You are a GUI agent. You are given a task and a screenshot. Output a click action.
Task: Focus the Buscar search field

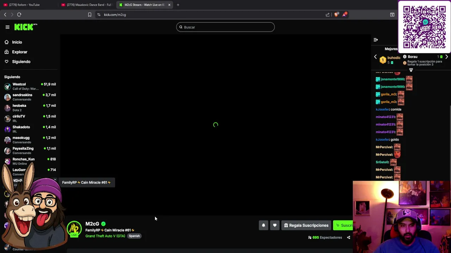(225, 27)
